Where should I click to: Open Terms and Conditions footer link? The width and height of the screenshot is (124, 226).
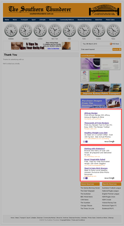click(78, 220)
